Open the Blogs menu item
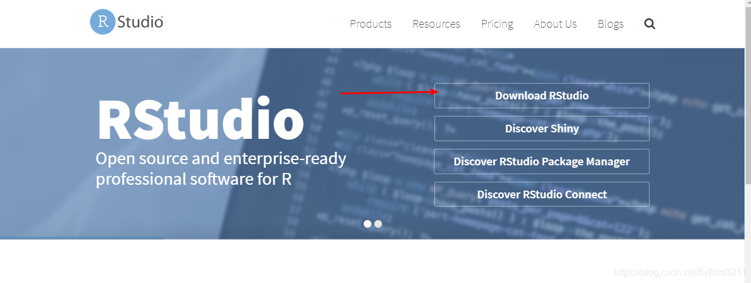This screenshot has height=283, width=751. (x=611, y=24)
